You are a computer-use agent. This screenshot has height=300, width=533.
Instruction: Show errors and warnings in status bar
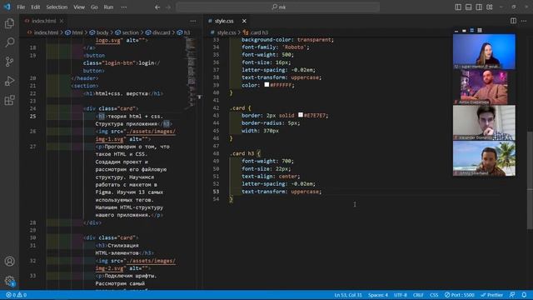(16, 295)
